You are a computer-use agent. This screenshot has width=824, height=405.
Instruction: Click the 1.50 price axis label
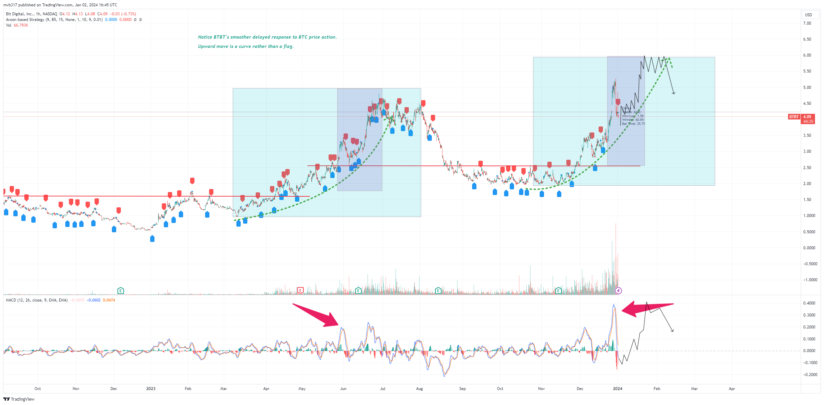click(x=807, y=200)
